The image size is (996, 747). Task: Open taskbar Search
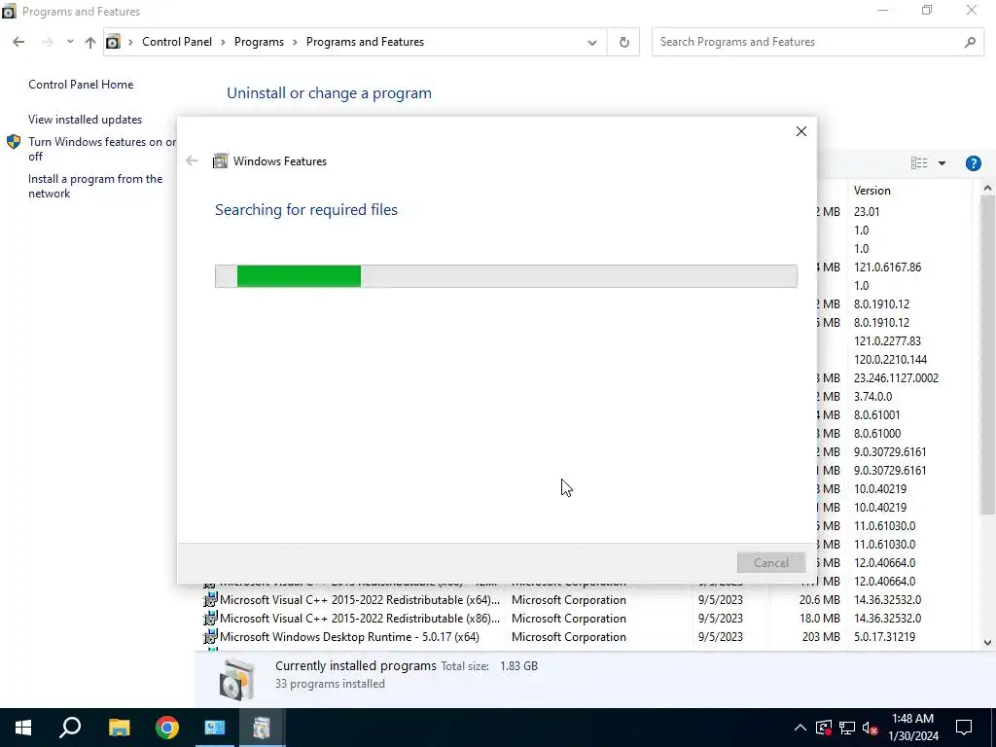70,728
